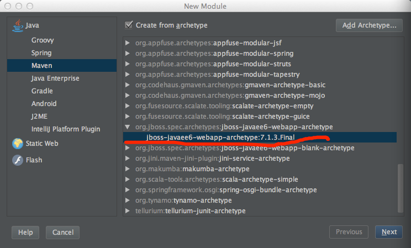Select Spring in the module list
This screenshot has width=411, height=248.
coord(41,53)
